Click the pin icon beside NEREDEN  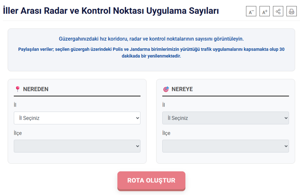click(x=17, y=89)
